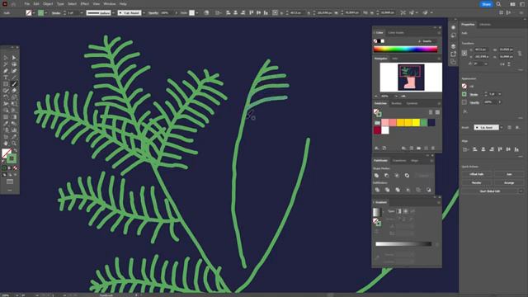This screenshot has height=297, width=528.
Task: Select the Direct Selection tool
Action: pyautogui.click(x=14, y=58)
